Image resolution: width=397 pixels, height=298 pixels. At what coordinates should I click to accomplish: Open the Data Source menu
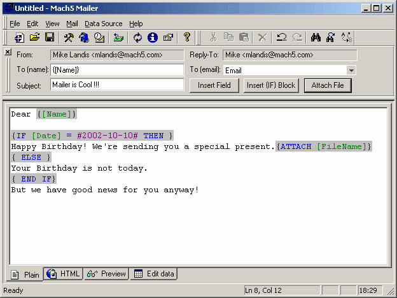104,24
